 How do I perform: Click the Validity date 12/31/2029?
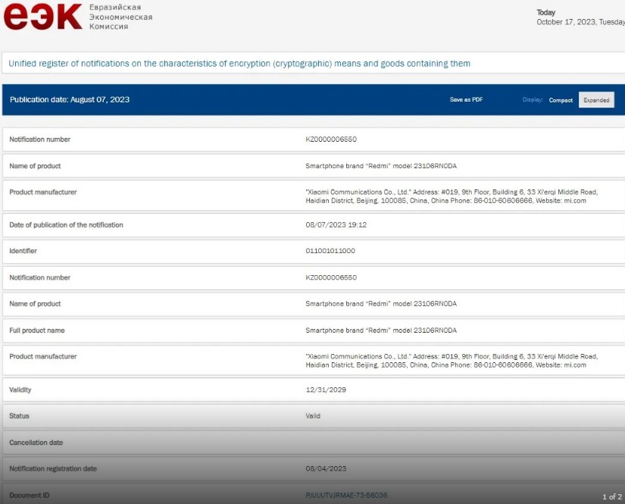(326, 390)
